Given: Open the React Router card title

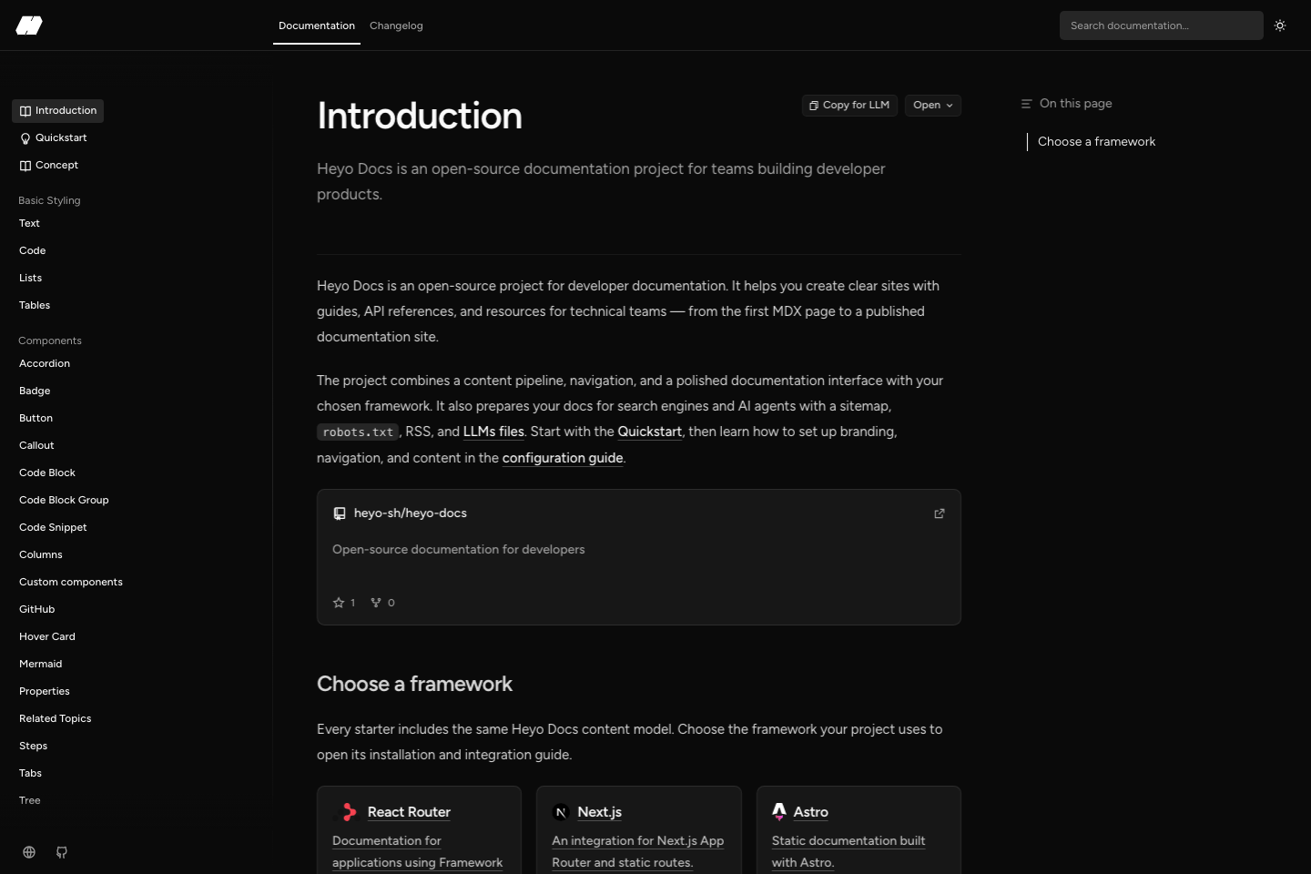Looking at the screenshot, I should point(409,812).
